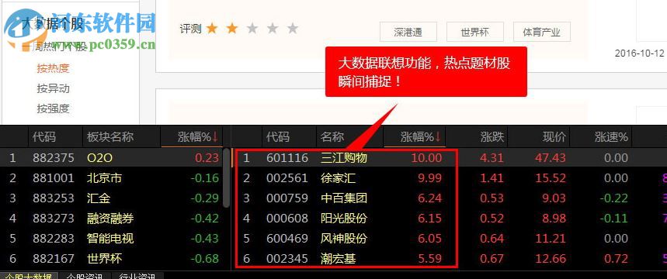This screenshot has width=667, height=279.
Task: Click sector code 882375
Action: pos(53,158)
